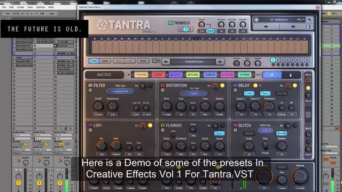Open the File menu in Ableton window
Image resolution: width=342 pixels, height=192 pixels.
click(4, 7)
